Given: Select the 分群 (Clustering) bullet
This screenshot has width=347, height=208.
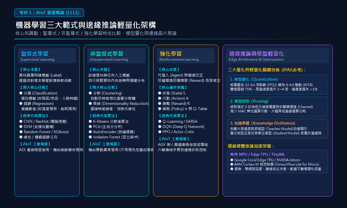Looking at the screenshot, I should point(106,93).
